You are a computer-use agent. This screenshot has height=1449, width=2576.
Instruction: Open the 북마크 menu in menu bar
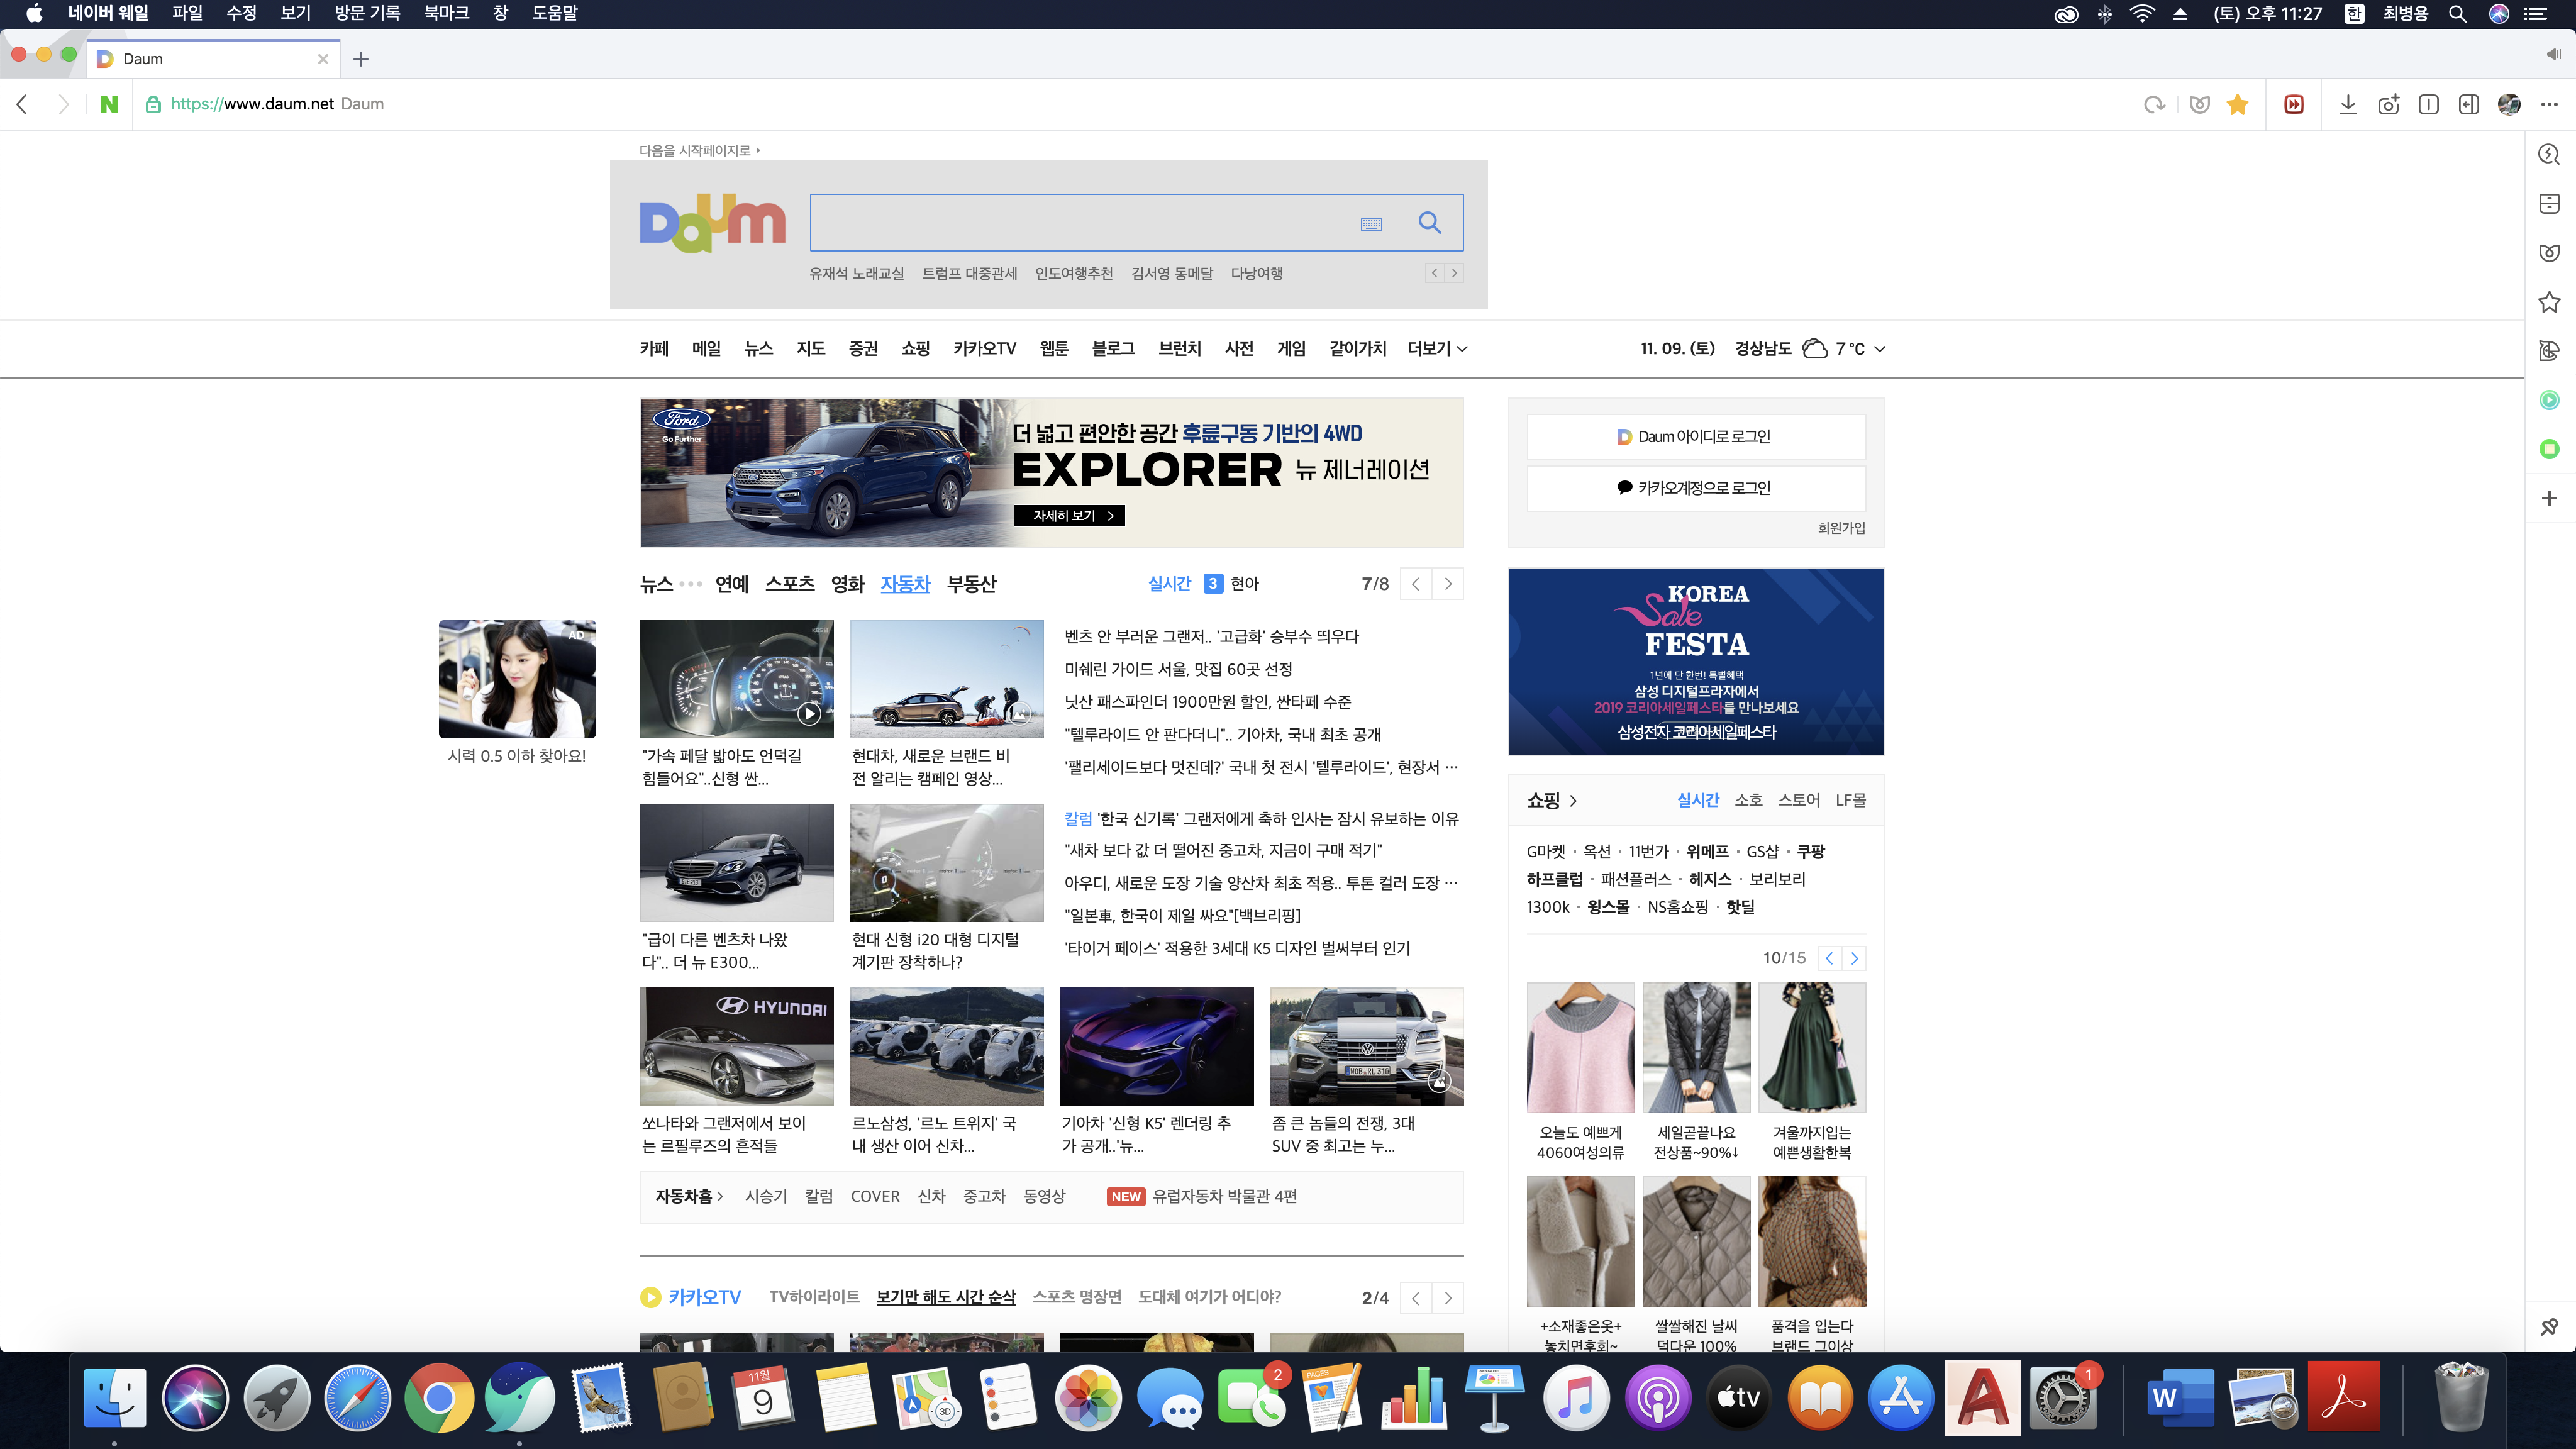click(x=446, y=13)
